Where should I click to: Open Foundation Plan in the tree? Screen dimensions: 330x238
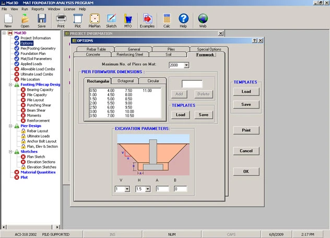(x=33, y=53)
